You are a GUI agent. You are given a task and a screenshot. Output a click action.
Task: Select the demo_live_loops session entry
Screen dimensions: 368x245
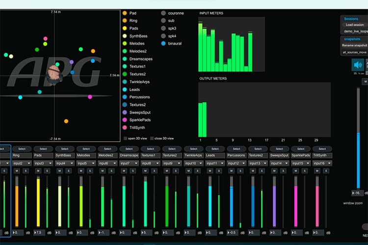click(x=356, y=31)
